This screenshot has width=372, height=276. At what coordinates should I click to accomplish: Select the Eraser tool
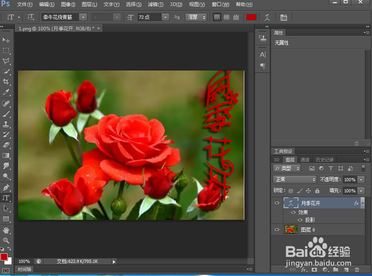[x=6, y=145]
